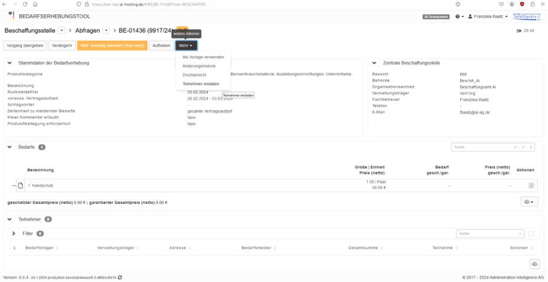Click the document icon in handschutz row

[x=20, y=185]
